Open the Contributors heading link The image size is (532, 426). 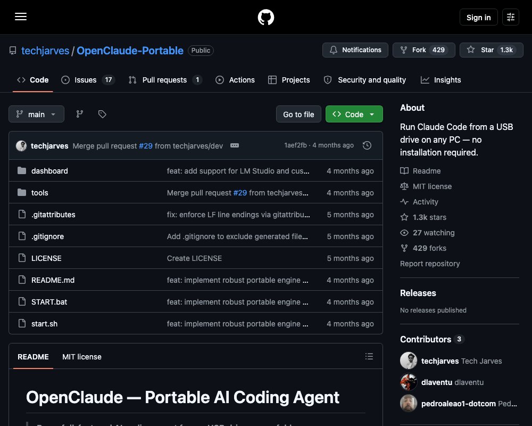426,339
